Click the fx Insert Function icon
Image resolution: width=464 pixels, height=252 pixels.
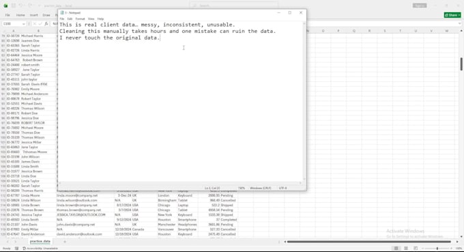coord(46,24)
